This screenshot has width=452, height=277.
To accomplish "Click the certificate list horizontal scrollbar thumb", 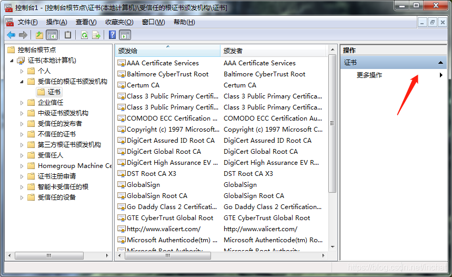I will [x=167, y=255].
